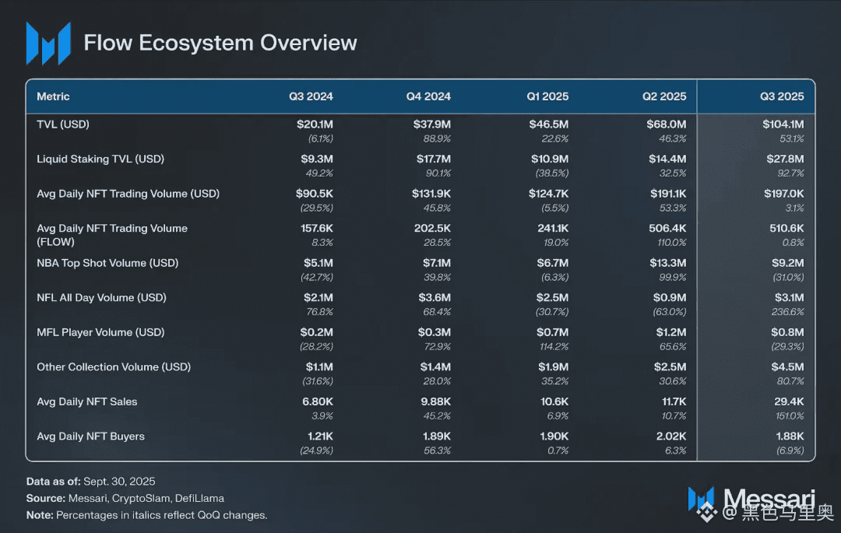The width and height of the screenshot is (841, 533).
Task: Click the Q2 2025 column header
Action: click(664, 96)
